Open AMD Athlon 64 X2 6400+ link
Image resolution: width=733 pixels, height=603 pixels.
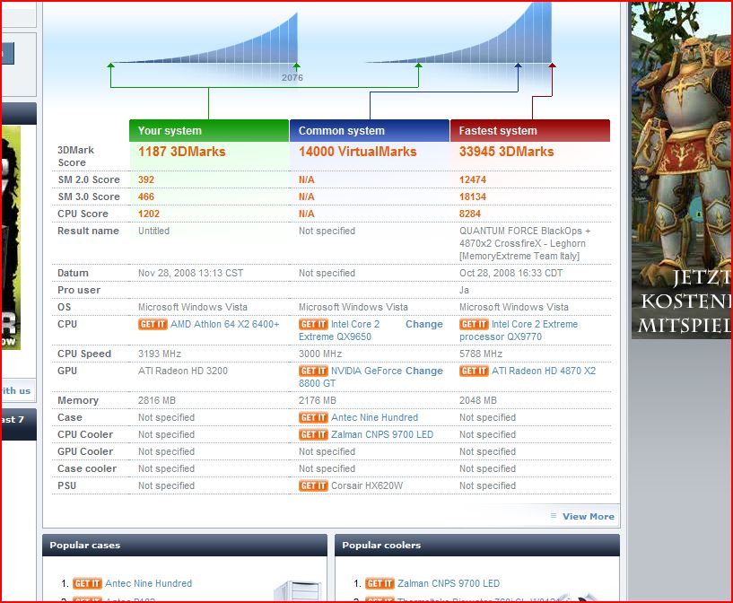(x=225, y=325)
